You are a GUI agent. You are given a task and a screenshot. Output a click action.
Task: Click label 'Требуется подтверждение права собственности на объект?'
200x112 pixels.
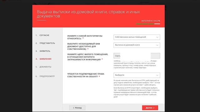pyautogui.click(x=86, y=75)
